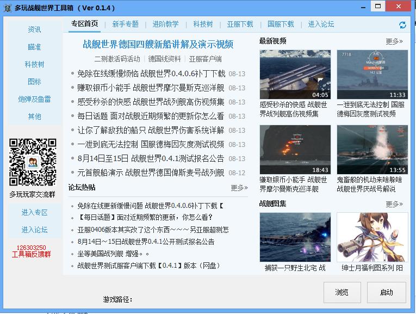The image size is (416, 314).
Task: Play the 18:43 video thumbnail
Action: tap(295, 150)
